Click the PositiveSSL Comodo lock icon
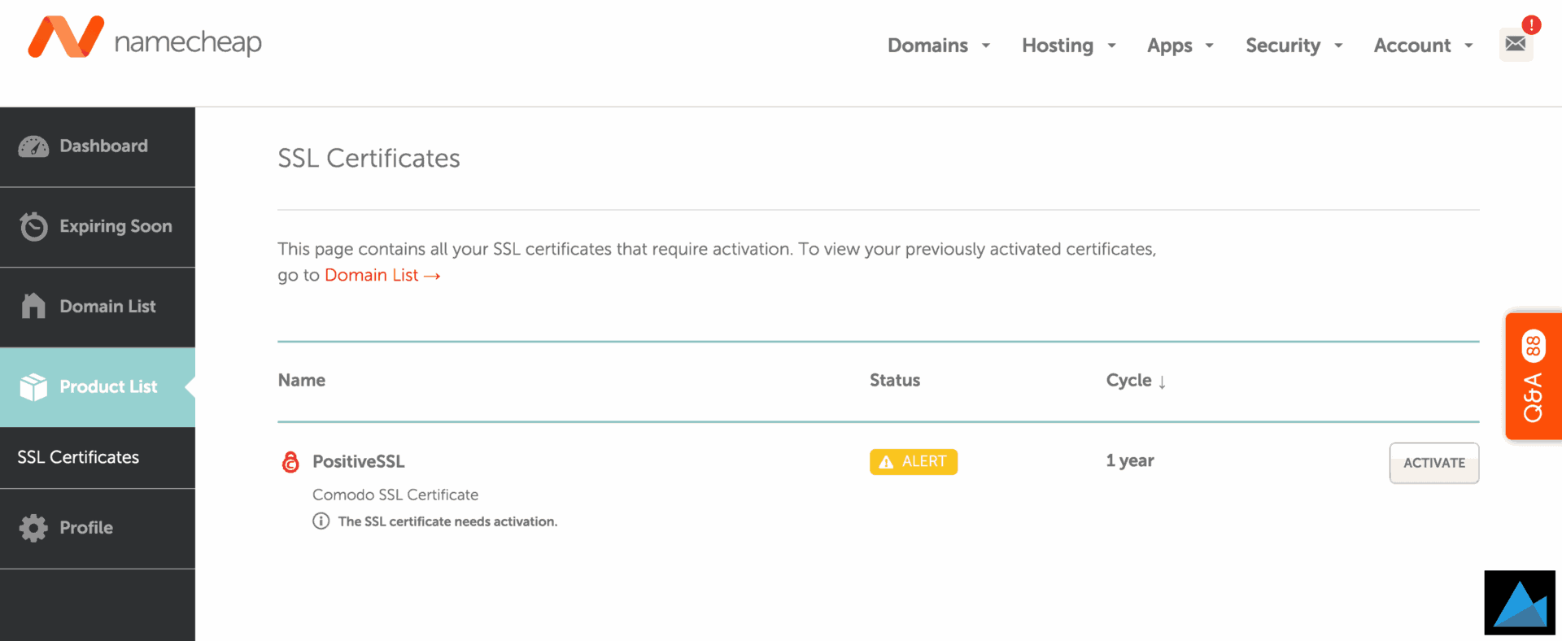Image resolution: width=1562 pixels, height=641 pixels. [290, 462]
